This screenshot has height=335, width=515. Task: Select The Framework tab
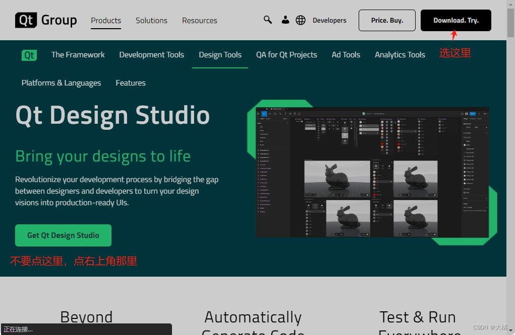[78, 55]
